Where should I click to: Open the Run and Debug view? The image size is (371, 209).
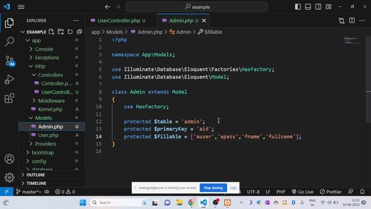pyautogui.click(x=9, y=80)
